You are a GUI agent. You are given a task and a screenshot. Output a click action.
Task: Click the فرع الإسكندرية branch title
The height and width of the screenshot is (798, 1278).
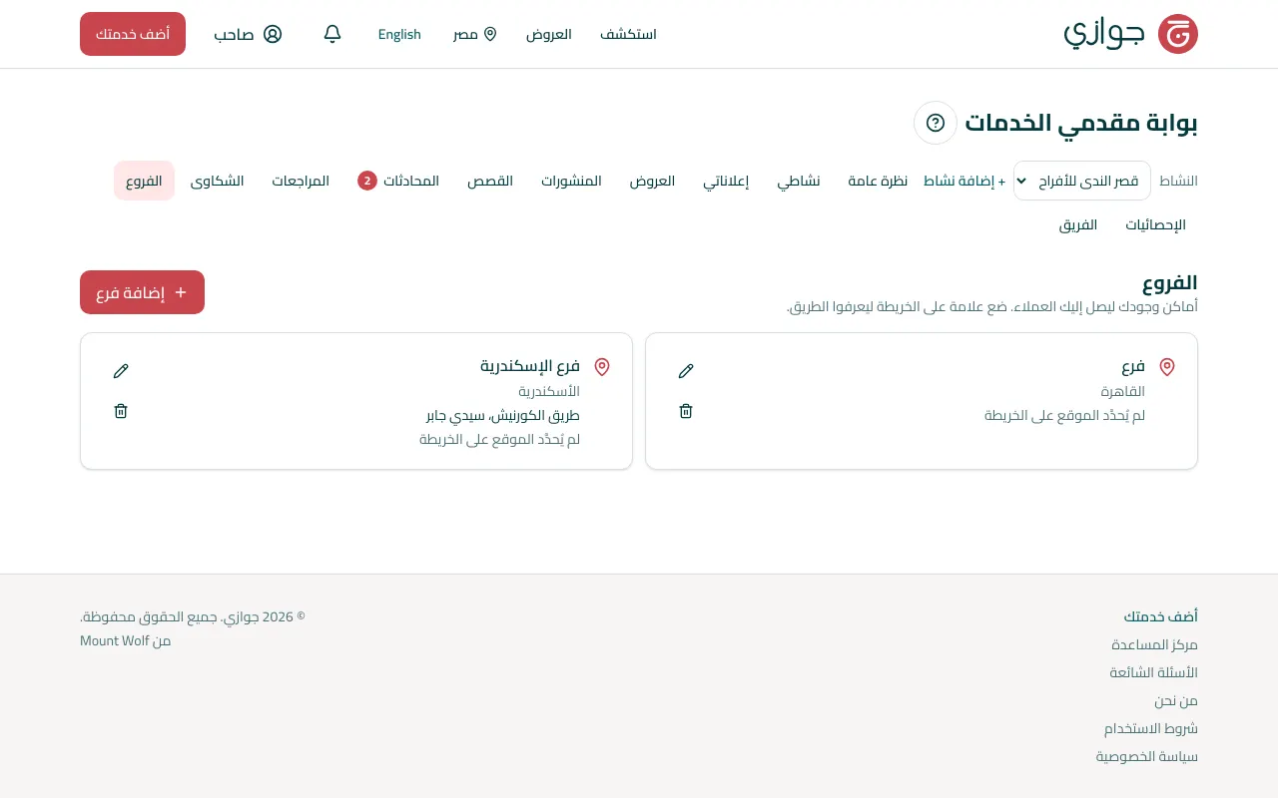tap(530, 366)
